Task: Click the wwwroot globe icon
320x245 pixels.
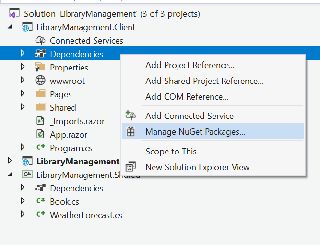Action: (40, 81)
